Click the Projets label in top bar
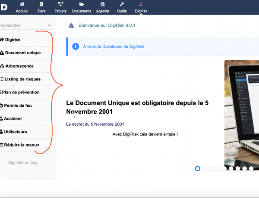The image size is (259, 198). coord(60,11)
